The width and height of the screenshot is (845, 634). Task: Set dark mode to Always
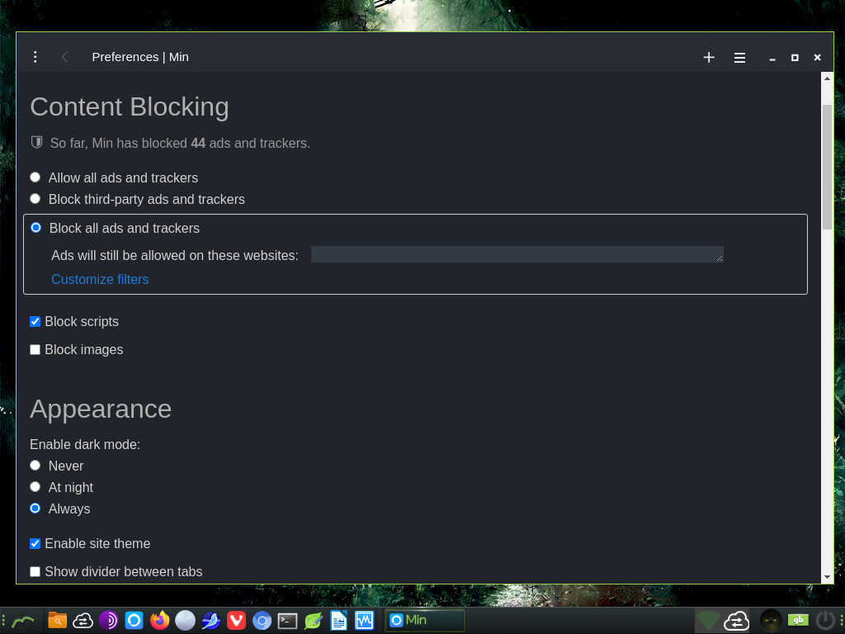click(35, 509)
